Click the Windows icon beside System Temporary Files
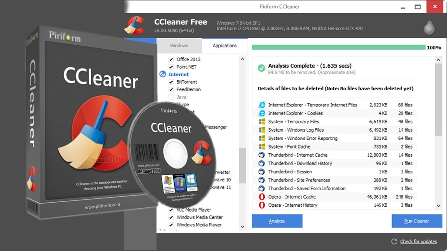The width and height of the screenshot is (447, 251). tap(262, 122)
